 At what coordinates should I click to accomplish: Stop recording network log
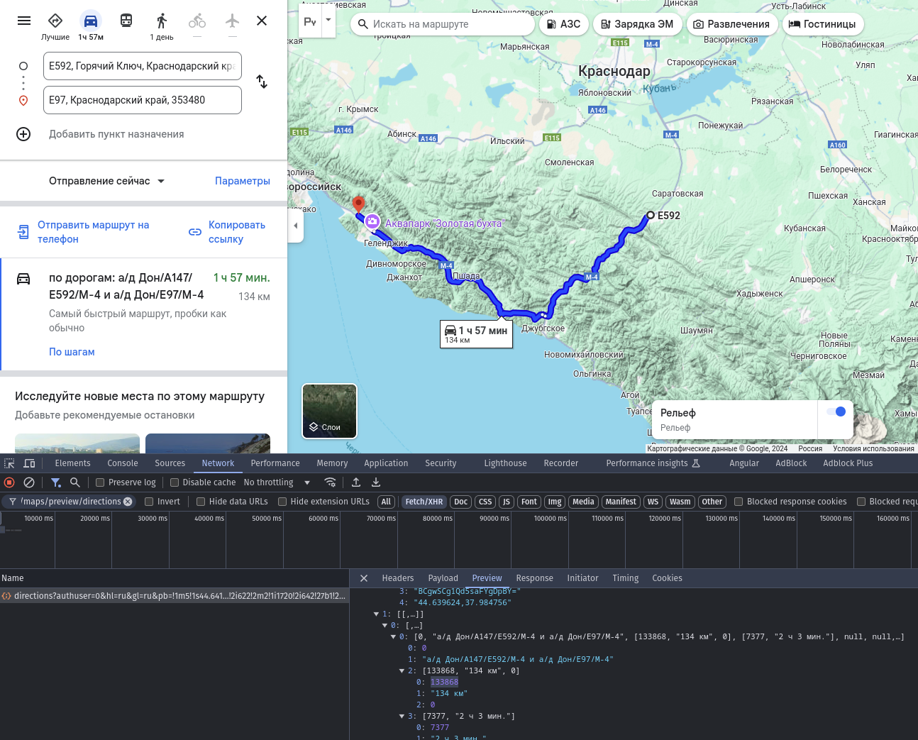pos(9,482)
